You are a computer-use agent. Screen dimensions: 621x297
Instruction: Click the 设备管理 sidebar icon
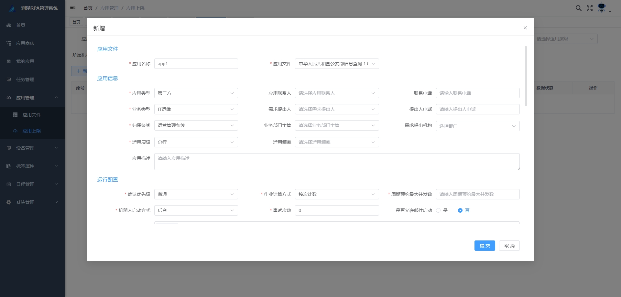click(x=9, y=148)
